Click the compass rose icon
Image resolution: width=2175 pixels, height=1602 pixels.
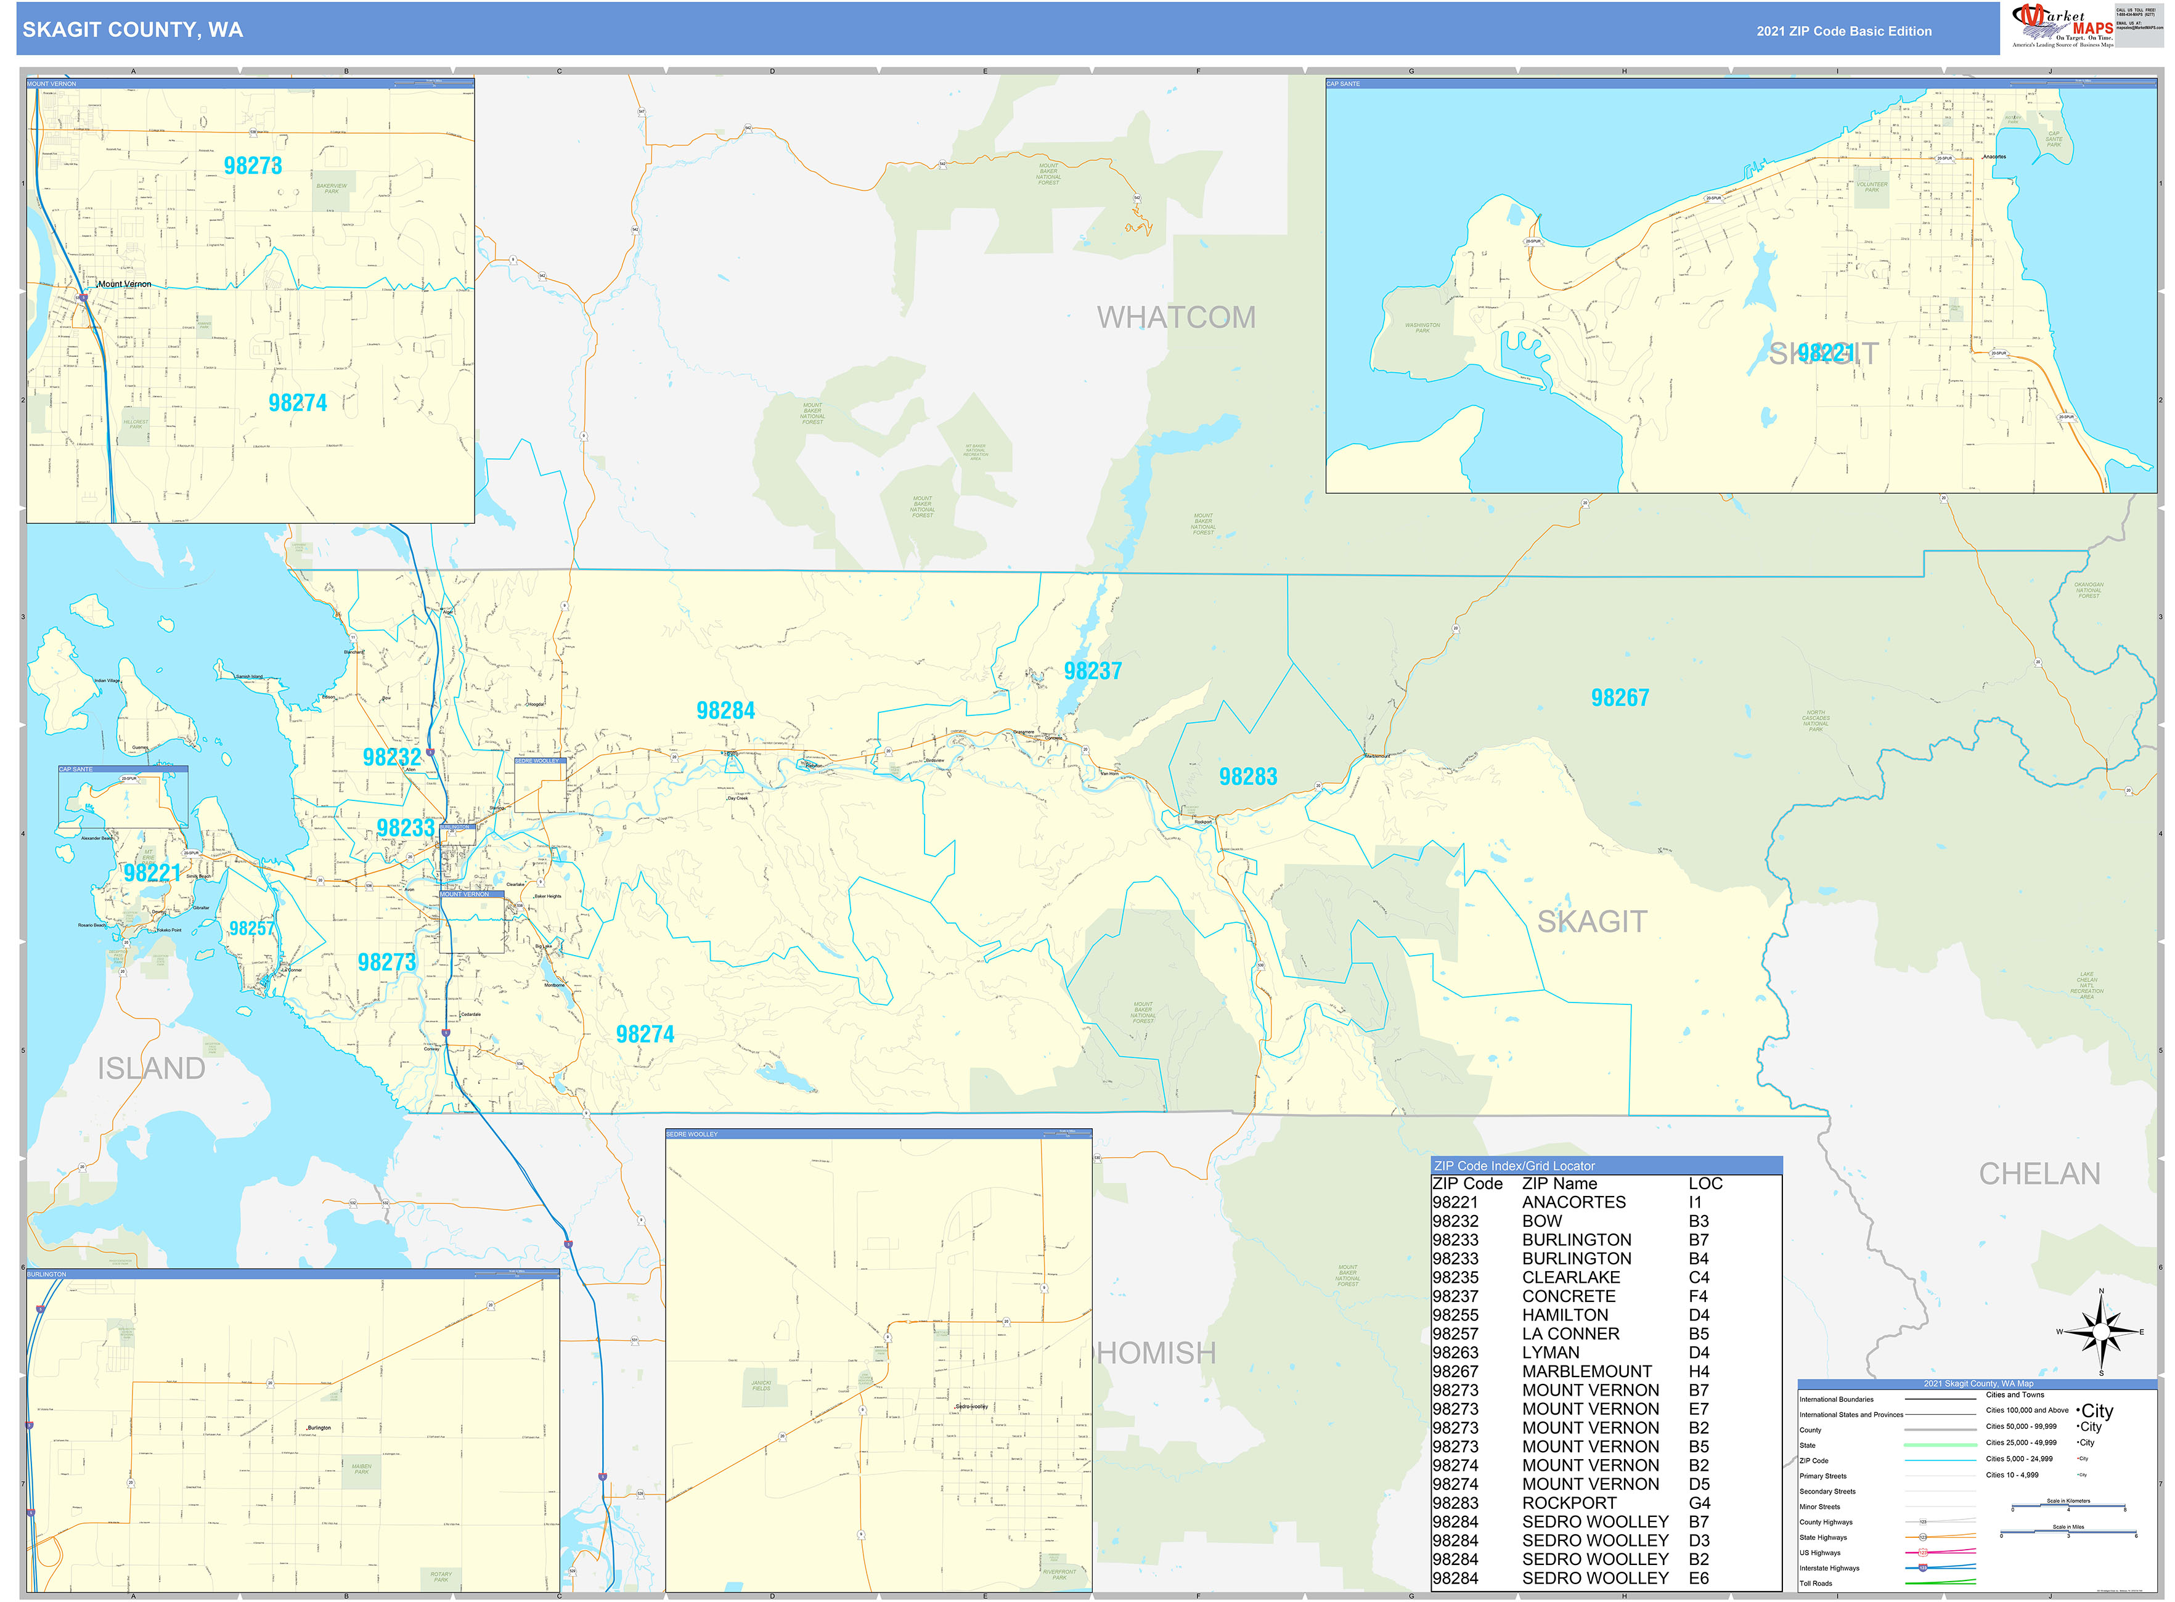point(2101,1333)
